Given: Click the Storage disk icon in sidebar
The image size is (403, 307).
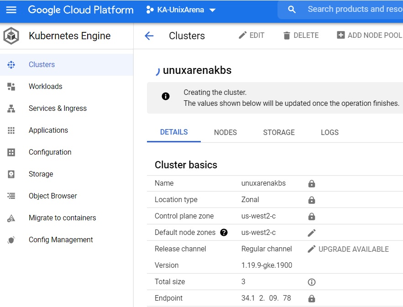Looking at the screenshot, I should [x=11, y=174].
